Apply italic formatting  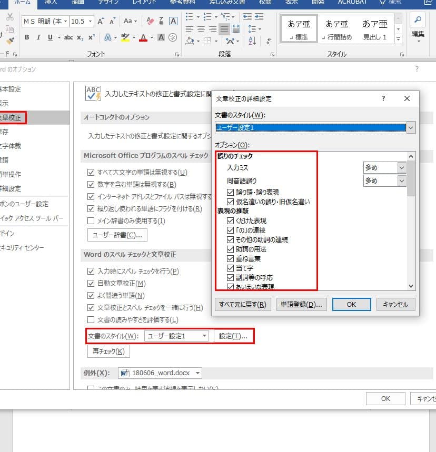tap(38, 37)
